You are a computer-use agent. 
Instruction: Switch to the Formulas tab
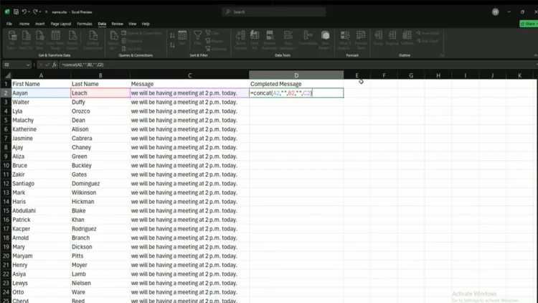click(x=85, y=24)
